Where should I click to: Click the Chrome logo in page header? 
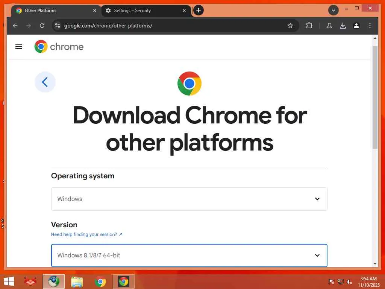(x=59, y=46)
